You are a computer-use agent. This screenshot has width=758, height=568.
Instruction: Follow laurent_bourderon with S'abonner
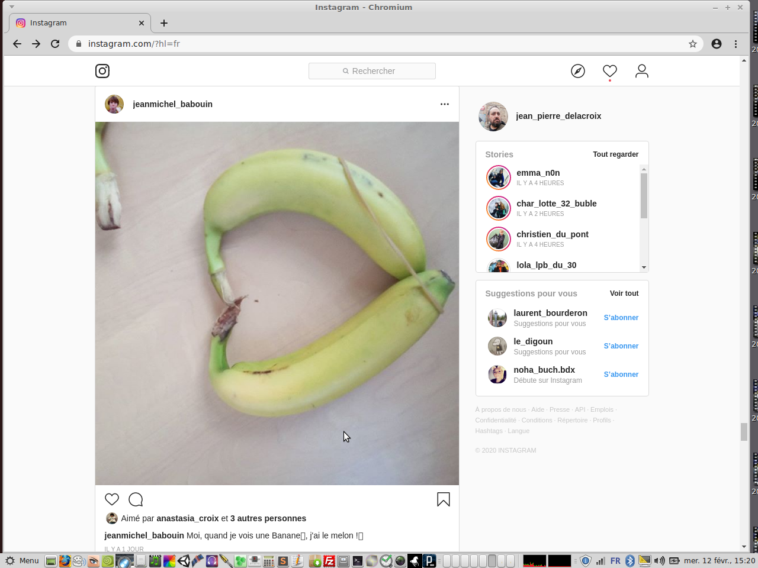[621, 318]
